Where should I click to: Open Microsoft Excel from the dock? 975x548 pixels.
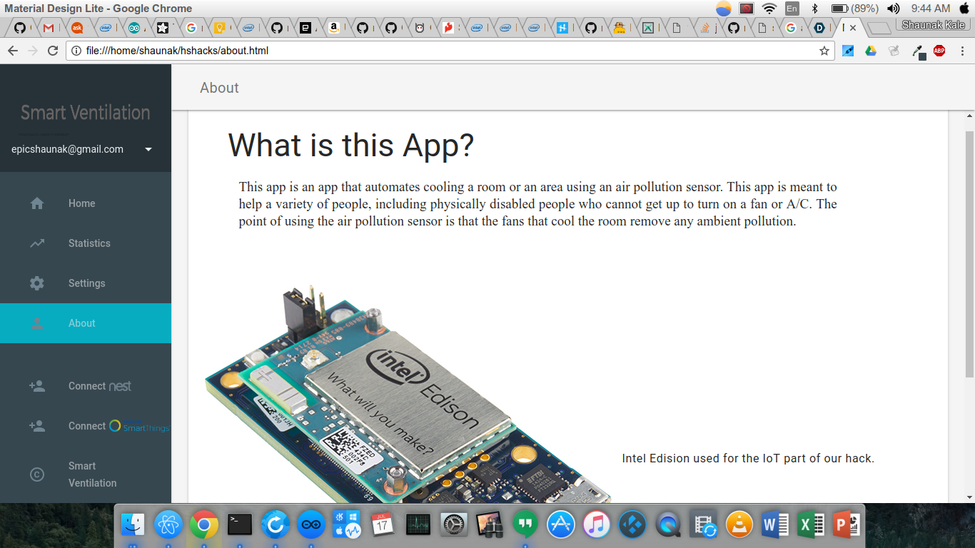tap(811, 526)
